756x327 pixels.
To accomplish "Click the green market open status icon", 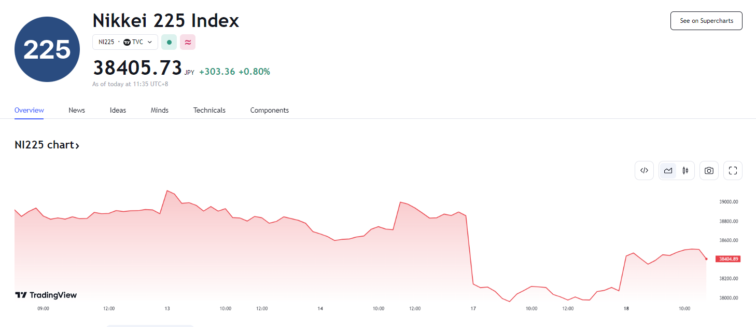I will click(169, 42).
